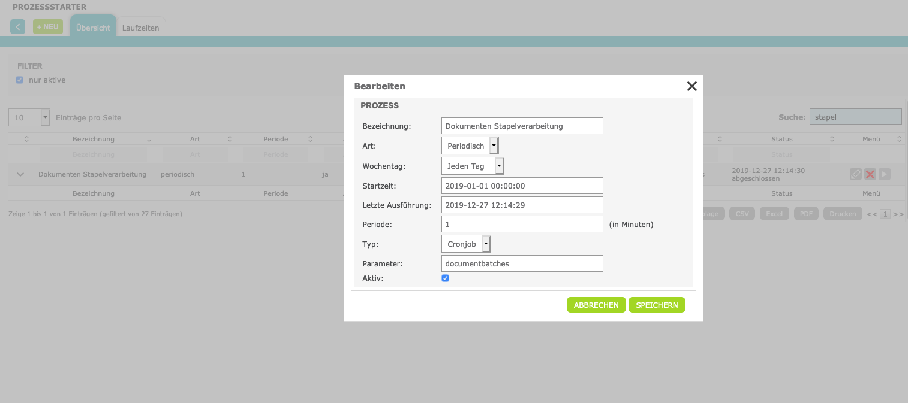Uncheck the 'nur aktive' filter checkbox
908x403 pixels.
[x=20, y=80]
